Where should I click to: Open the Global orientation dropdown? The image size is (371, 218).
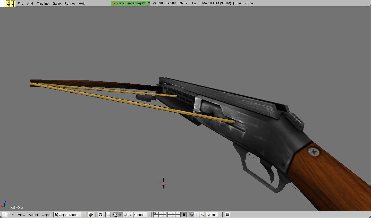(x=142, y=215)
